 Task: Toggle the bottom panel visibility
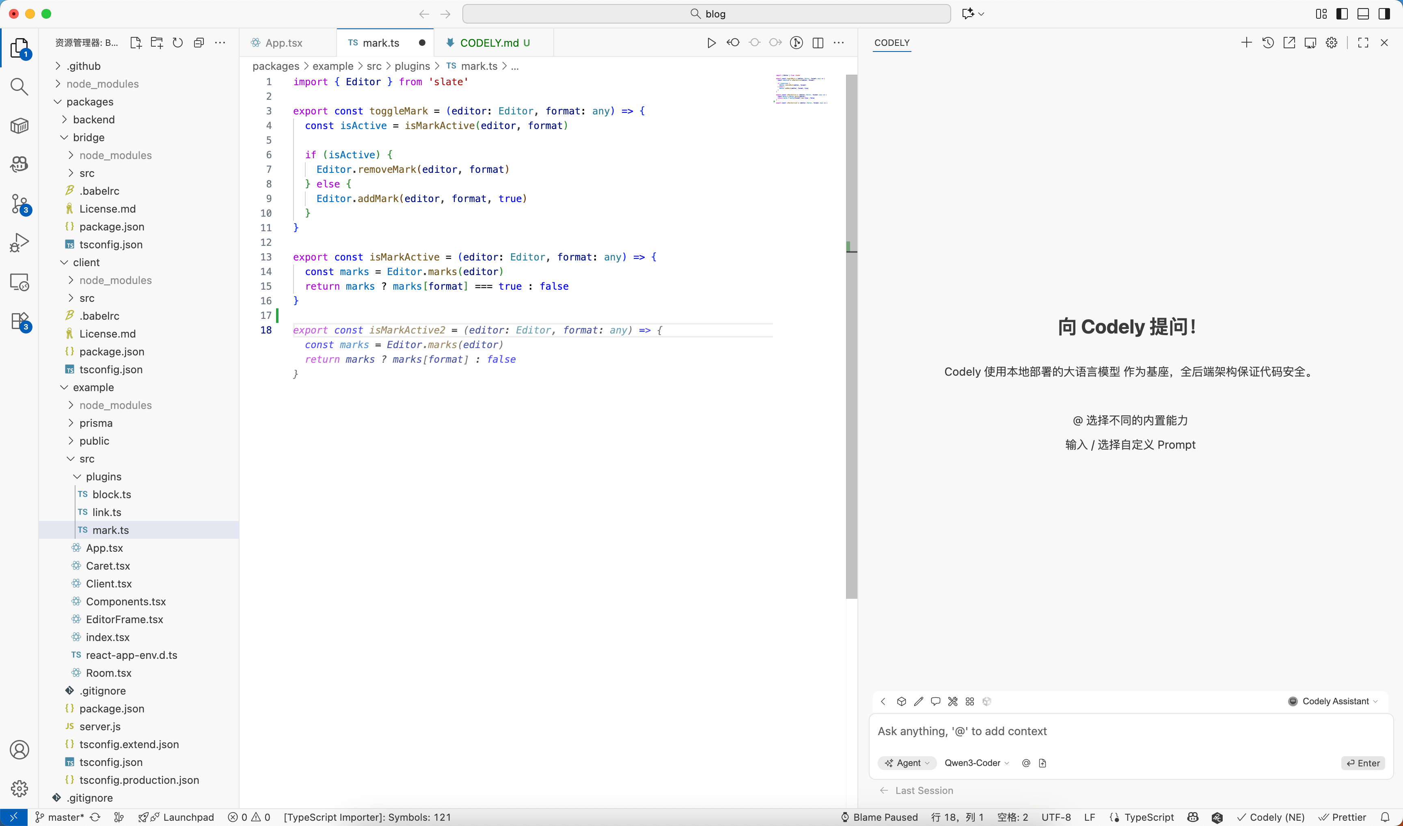[1363, 14]
